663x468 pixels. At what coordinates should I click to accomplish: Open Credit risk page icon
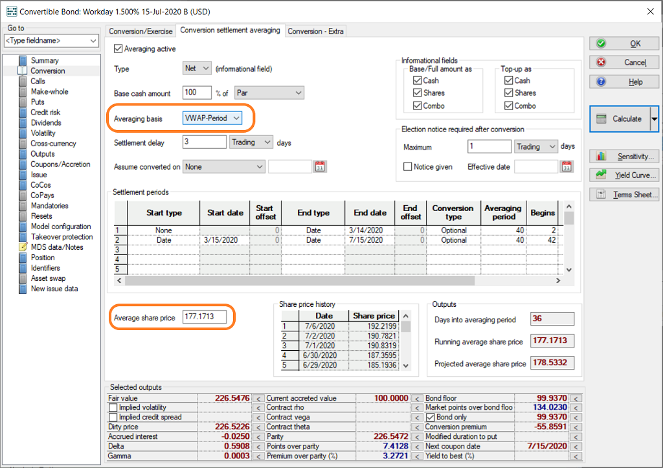pyautogui.click(x=23, y=113)
